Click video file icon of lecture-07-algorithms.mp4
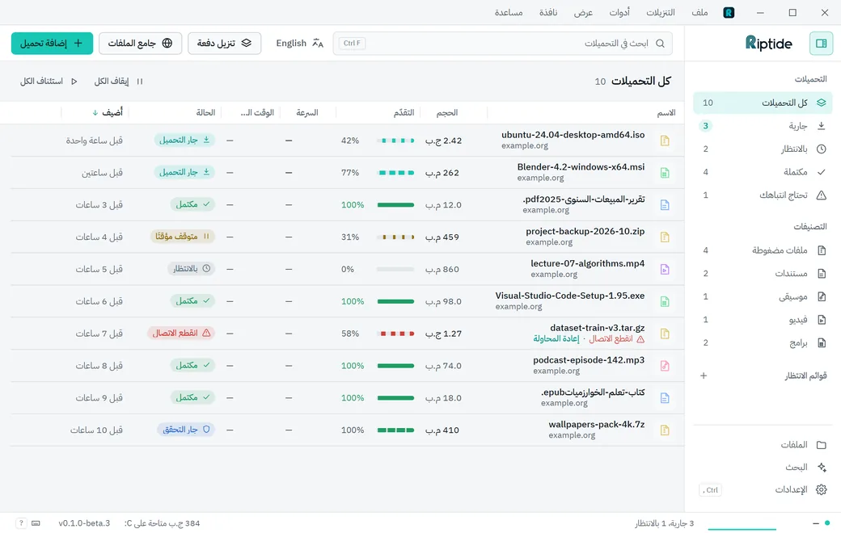This screenshot has height=533, width=841. click(665, 270)
